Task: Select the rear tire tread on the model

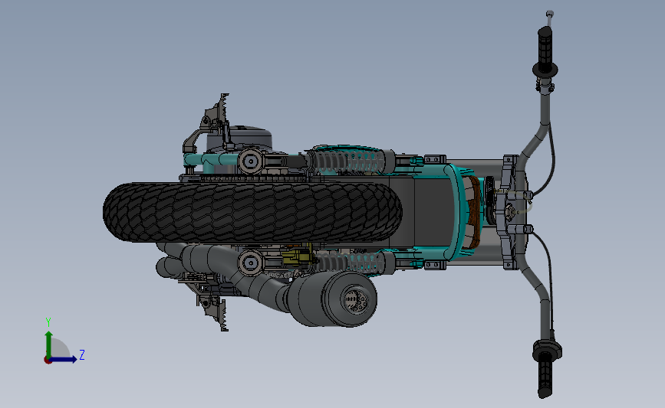Action: pyautogui.click(x=252, y=213)
